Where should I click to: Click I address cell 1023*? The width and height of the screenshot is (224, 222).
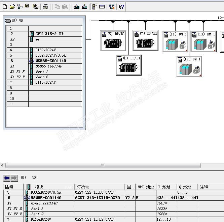point(166,209)
